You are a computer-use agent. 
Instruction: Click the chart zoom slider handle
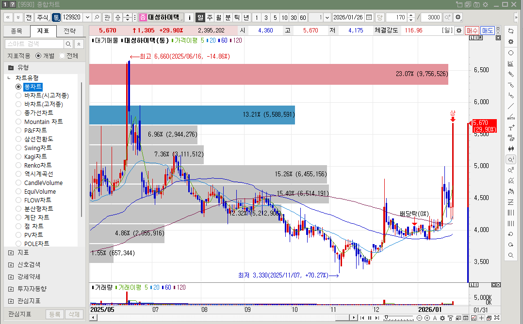[x=386, y=317]
